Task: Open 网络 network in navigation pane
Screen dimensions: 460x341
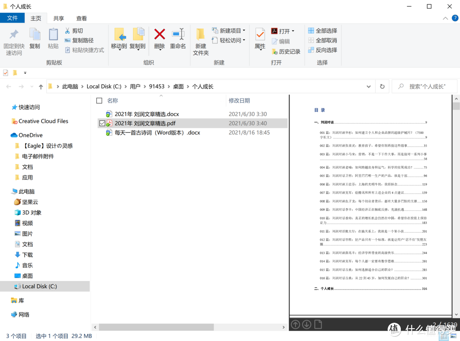Action: tap(24, 315)
